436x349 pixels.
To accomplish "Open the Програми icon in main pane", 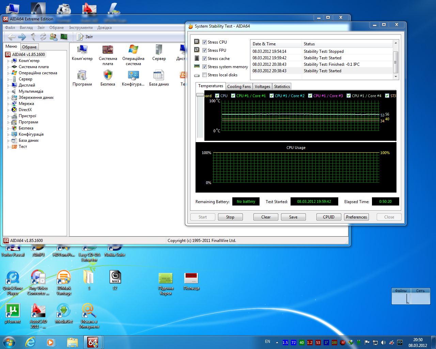I will click(x=82, y=78).
